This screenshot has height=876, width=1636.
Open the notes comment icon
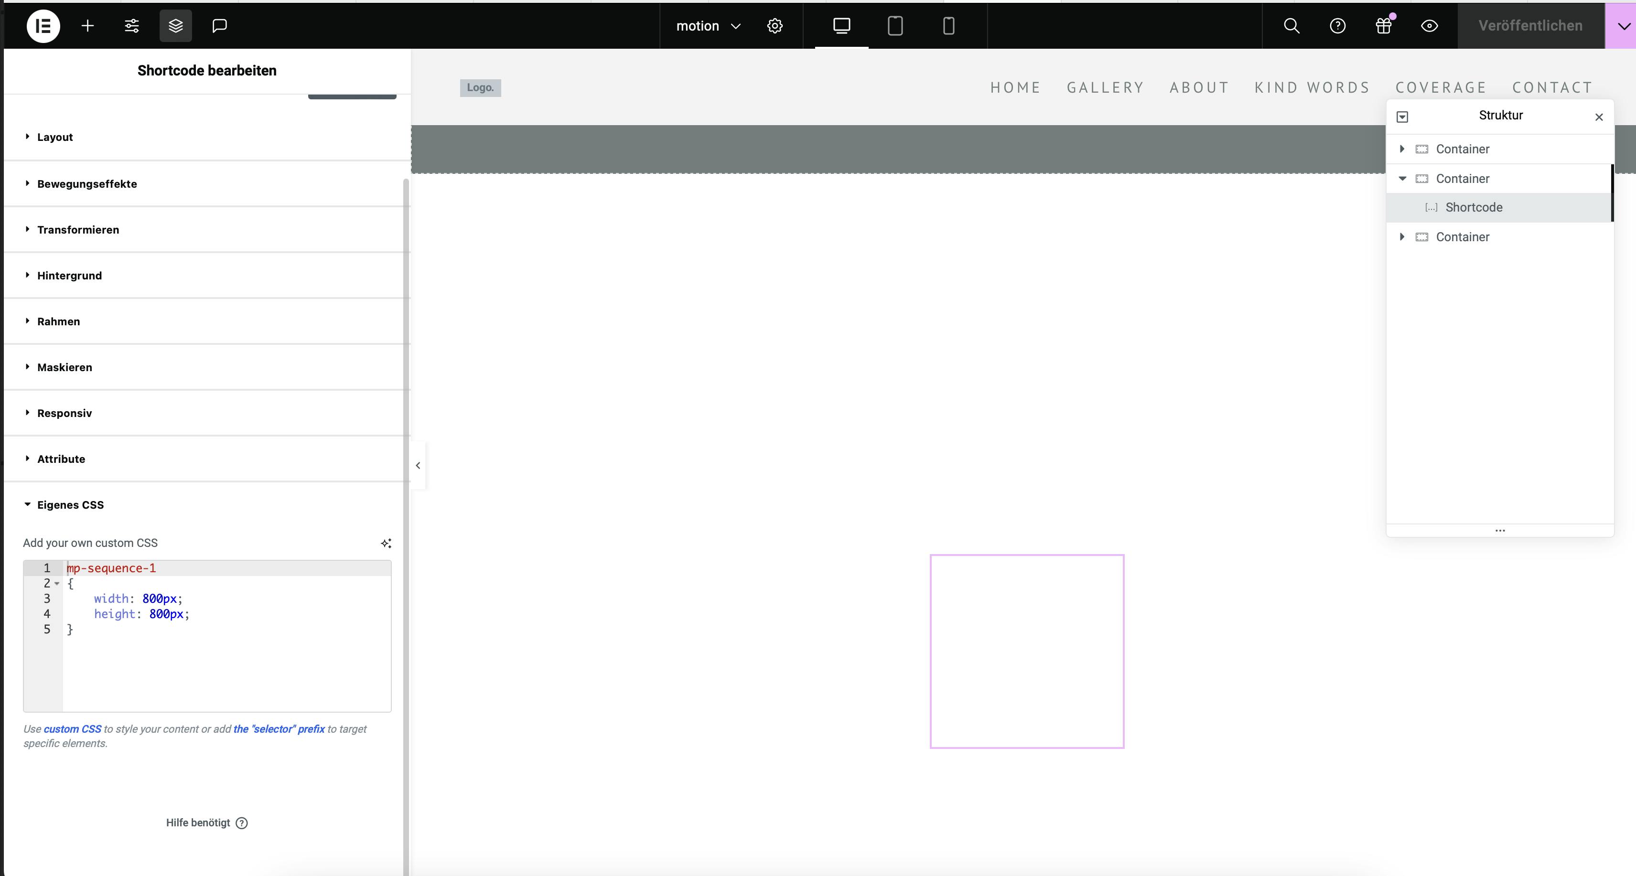pyautogui.click(x=219, y=26)
